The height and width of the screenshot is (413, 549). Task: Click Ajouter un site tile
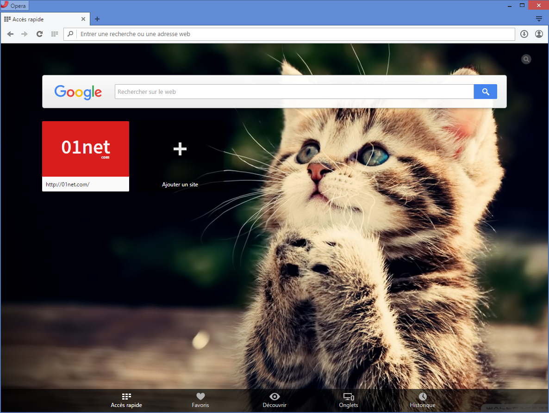click(180, 157)
